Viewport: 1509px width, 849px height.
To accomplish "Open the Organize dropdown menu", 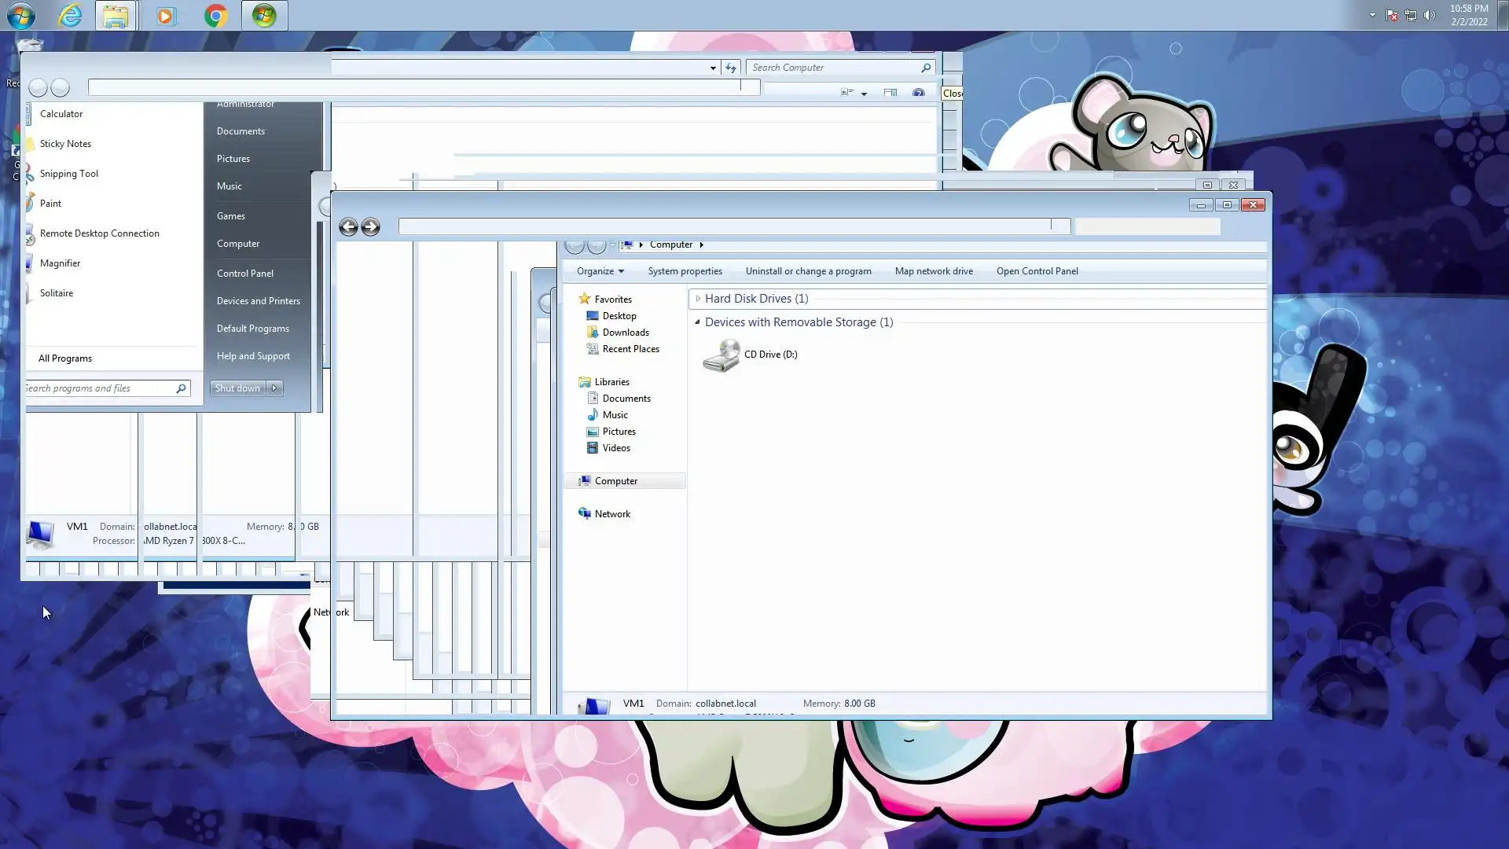I will [600, 271].
